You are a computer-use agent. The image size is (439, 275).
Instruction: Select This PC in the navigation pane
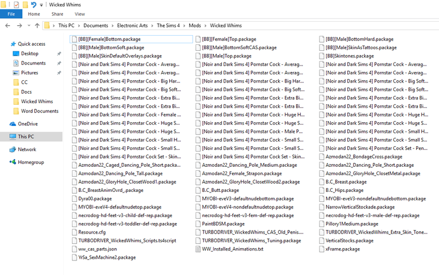click(26, 136)
